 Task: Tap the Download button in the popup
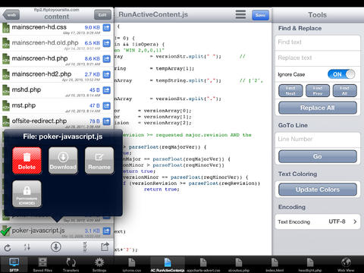pos(63,161)
